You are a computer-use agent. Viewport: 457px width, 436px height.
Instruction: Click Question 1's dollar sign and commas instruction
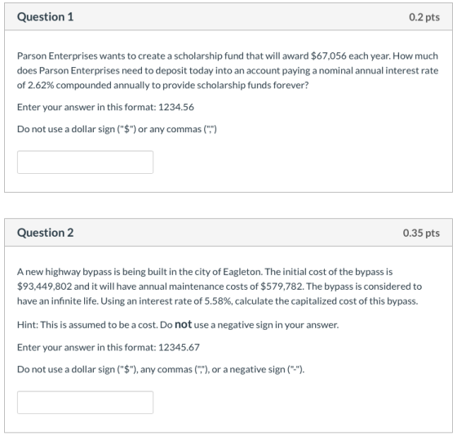(117, 129)
